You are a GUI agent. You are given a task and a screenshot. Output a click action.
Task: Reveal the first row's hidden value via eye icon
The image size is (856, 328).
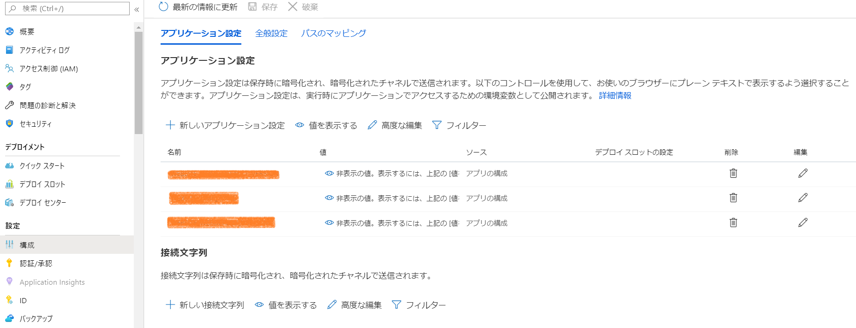coord(329,174)
